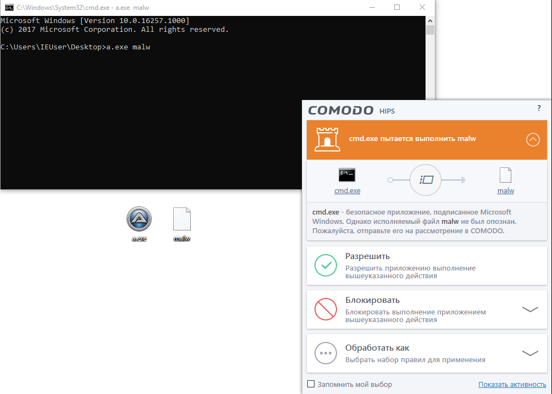The image size is (552, 394).
Task: Enable the Запомнить мой выбор checkbox
Action: coord(311,384)
